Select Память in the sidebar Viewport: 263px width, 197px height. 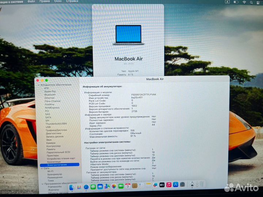click(x=51, y=149)
